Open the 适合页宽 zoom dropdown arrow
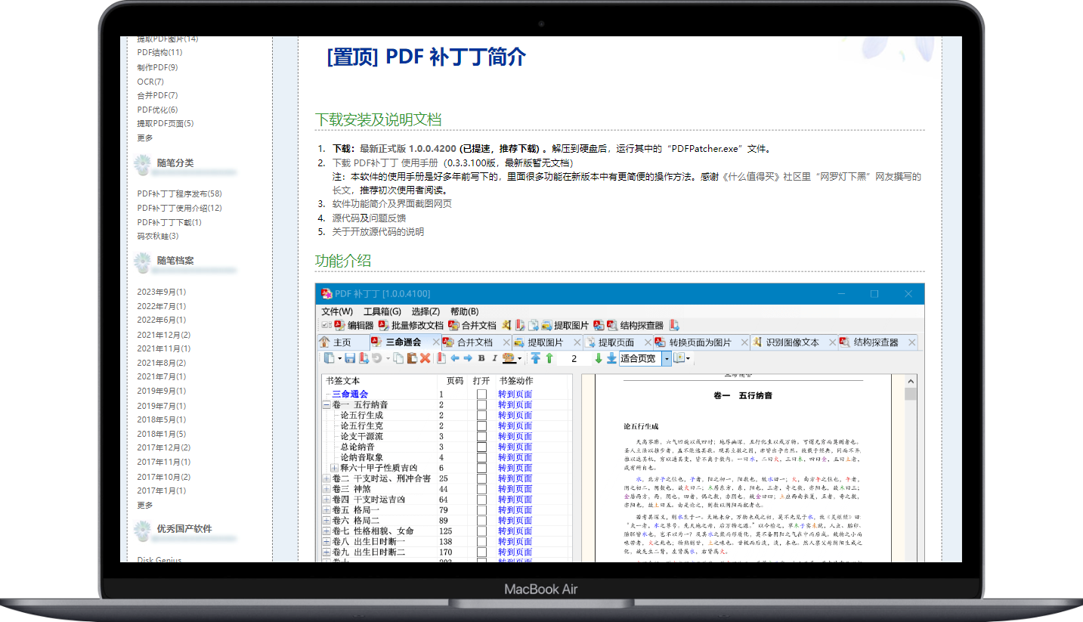The height and width of the screenshot is (622, 1083). click(667, 358)
